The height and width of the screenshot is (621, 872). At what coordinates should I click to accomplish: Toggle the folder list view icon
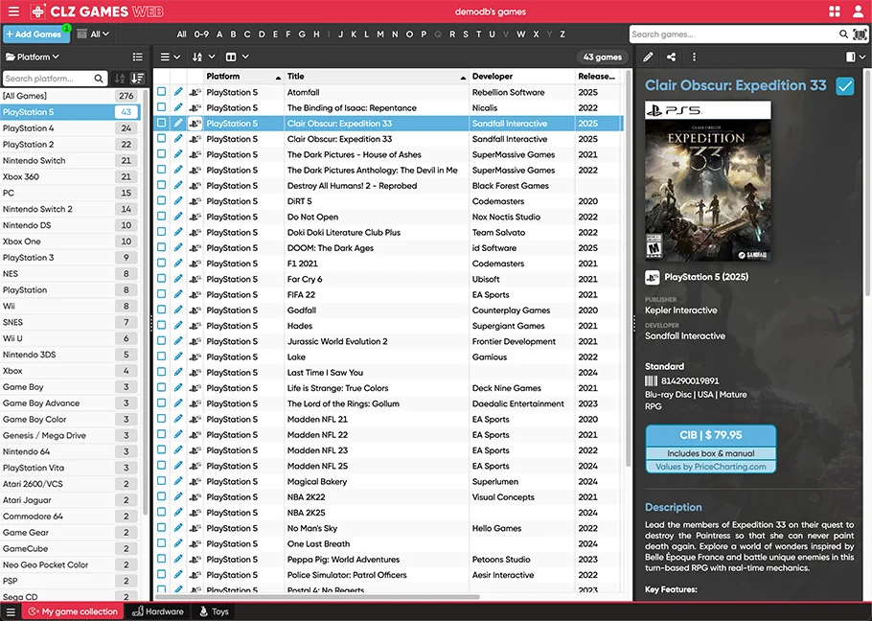137,57
